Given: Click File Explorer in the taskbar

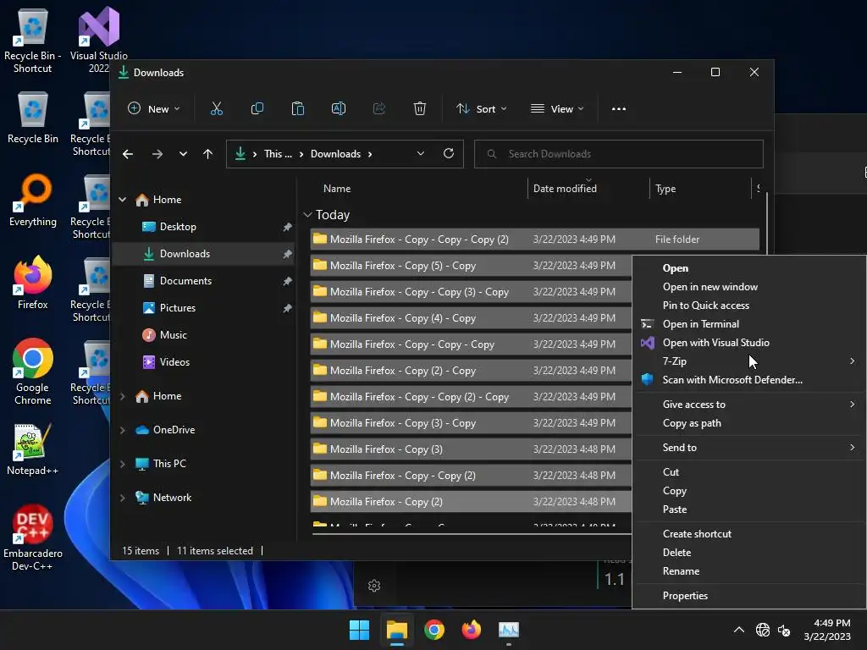Looking at the screenshot, I should pyautogui.click(x=397, y=630).
